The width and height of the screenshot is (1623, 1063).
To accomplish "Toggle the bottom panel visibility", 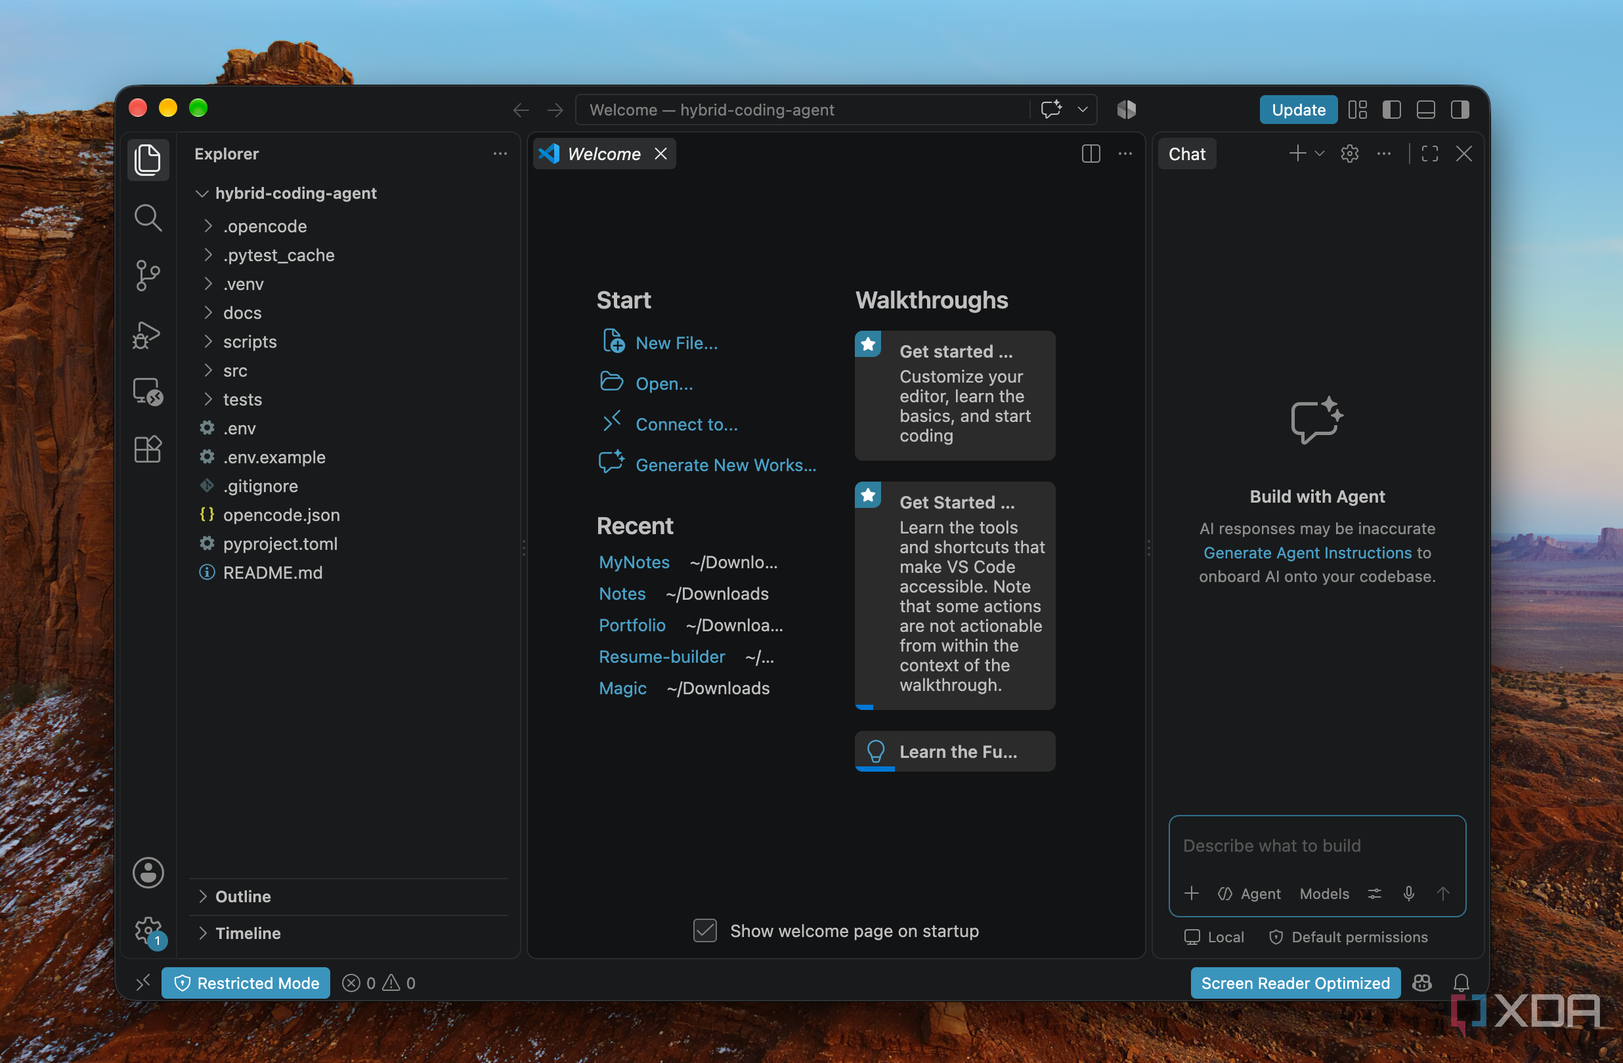I will (x=1426, y=110).
